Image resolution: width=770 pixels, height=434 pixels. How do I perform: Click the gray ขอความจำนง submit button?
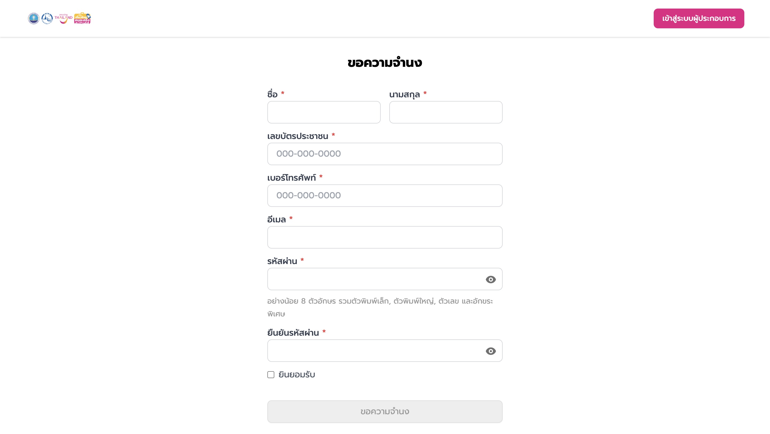click(385, 412)
